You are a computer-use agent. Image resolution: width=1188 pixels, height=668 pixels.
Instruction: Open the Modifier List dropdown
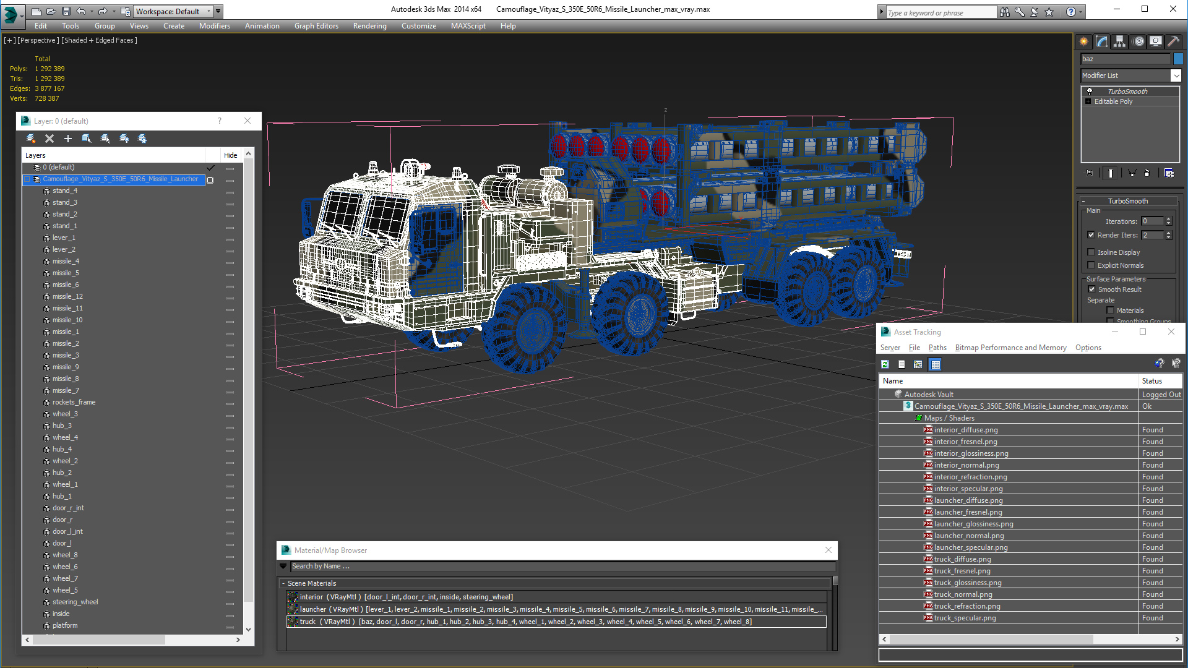click(1176, 75)
